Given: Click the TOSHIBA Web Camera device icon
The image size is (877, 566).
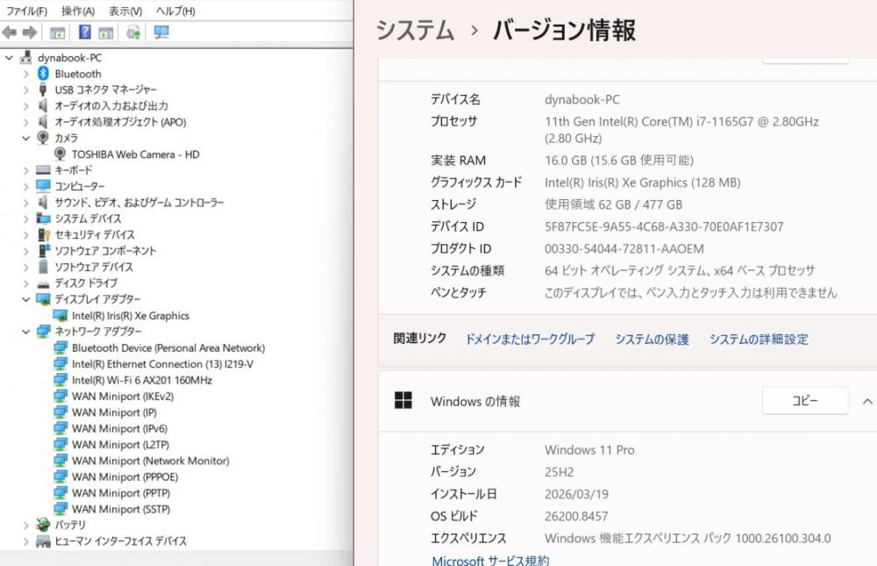Looking at the screenshot, I should 61,154.
